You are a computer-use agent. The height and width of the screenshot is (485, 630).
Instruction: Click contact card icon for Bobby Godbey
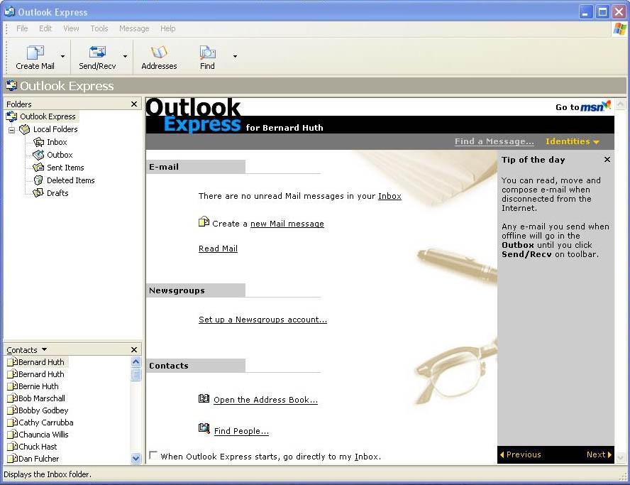coord(13,410)
